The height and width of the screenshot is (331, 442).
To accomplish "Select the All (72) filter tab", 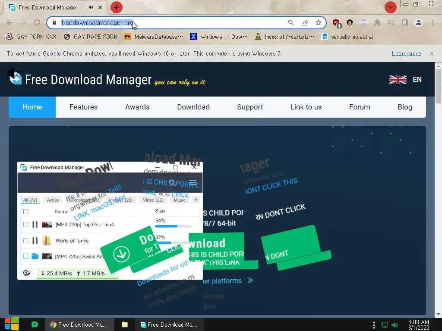I will coord(30,200).
